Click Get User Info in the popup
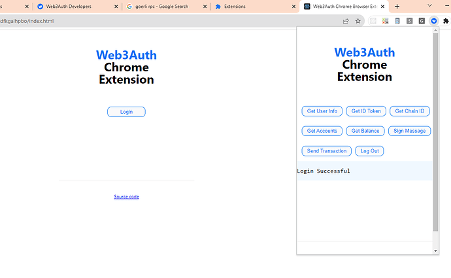Viewport: 451px width, 278px height. 322,111
